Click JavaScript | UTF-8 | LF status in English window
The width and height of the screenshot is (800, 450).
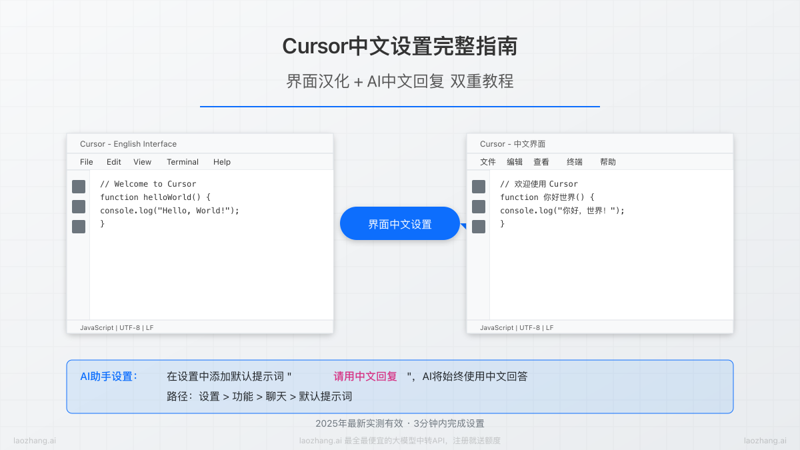[x=117, y=327]
